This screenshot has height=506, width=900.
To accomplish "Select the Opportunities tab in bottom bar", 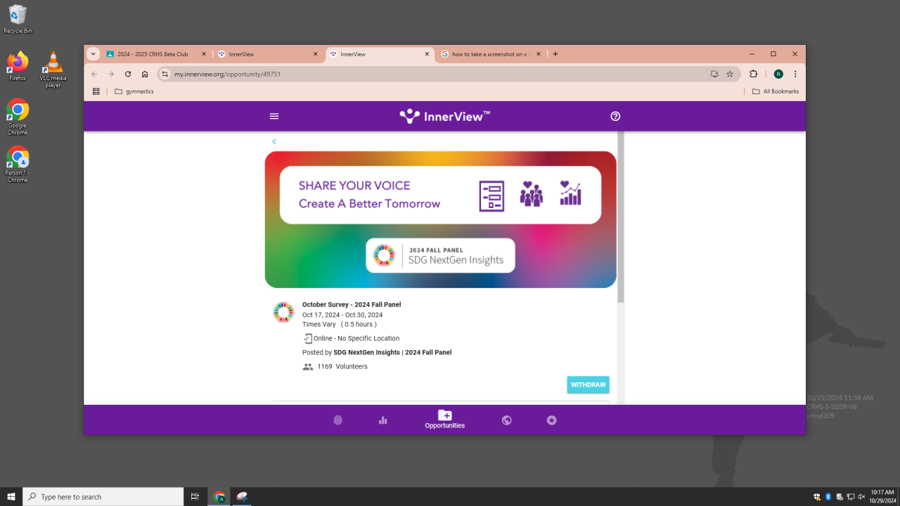I will tap(445, 420).
